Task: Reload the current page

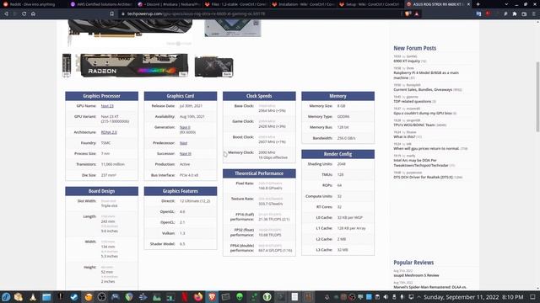Action: [24, 13]
